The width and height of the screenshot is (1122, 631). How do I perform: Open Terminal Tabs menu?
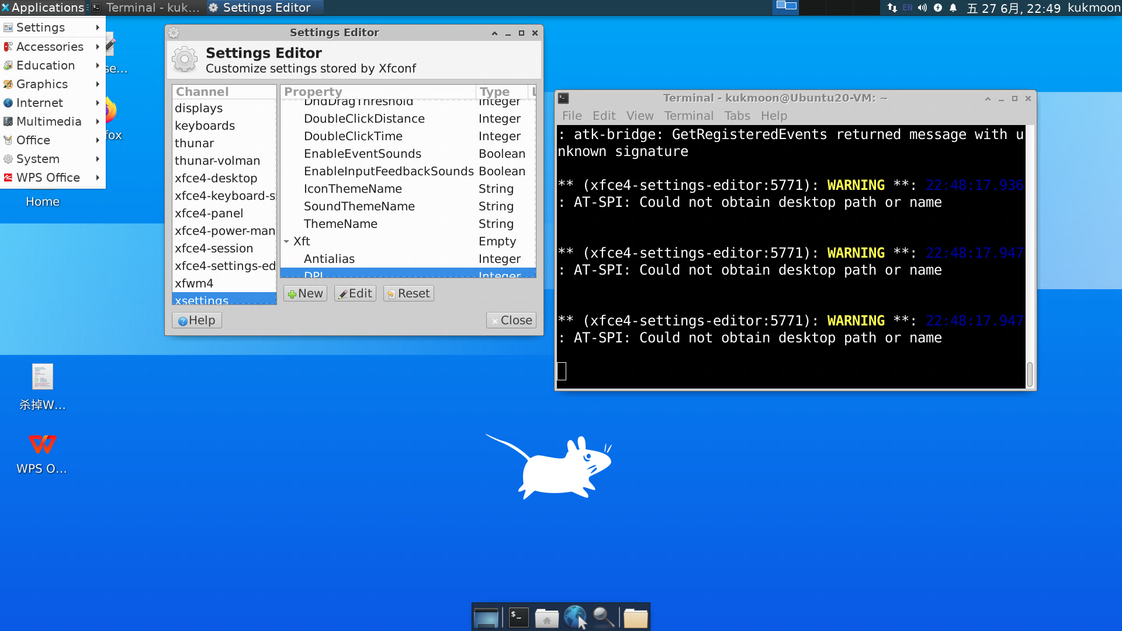tap(737, 116)
